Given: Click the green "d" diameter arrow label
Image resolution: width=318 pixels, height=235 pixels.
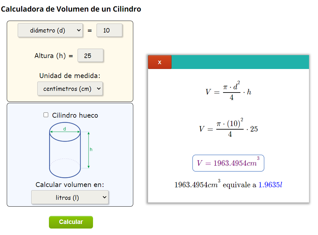Looking at the screenshot, I should pyautogui.click(x=65, y=128).
